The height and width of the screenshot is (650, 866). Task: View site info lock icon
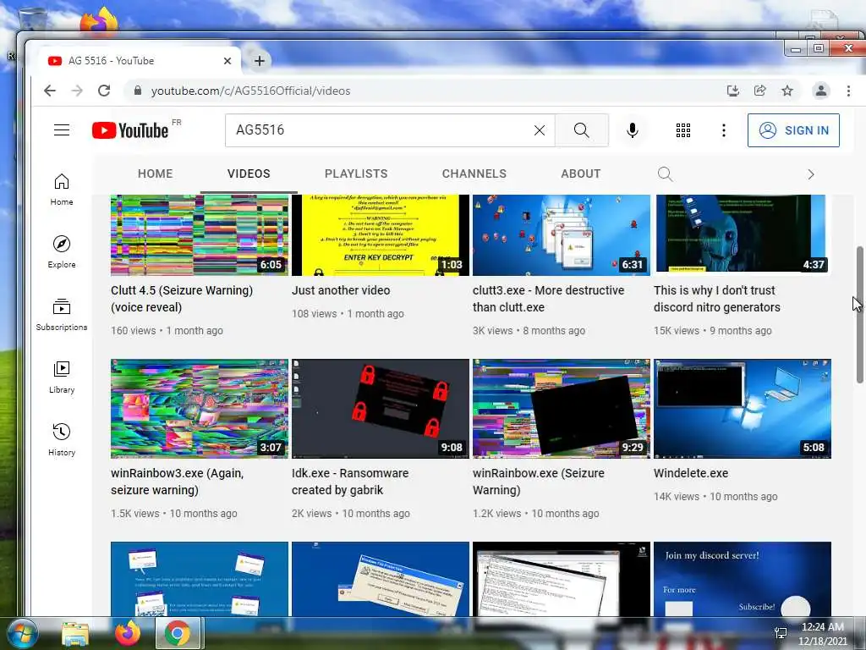138,91
